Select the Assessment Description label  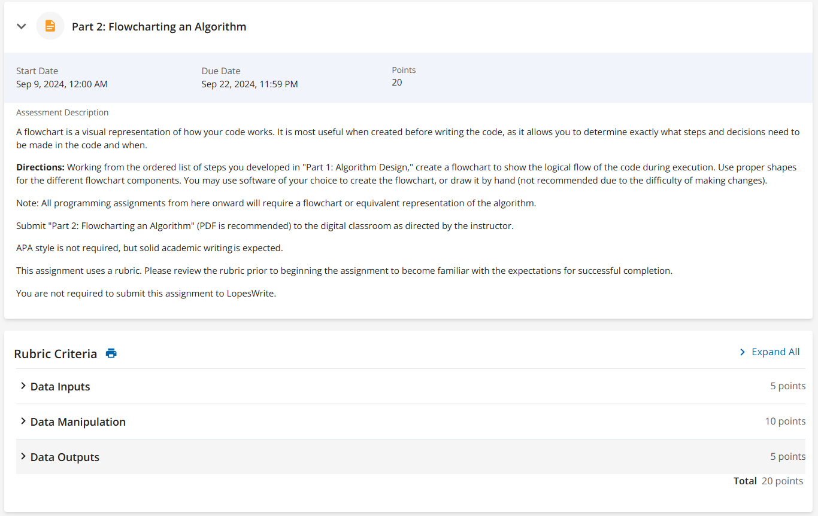coord(62,112)
